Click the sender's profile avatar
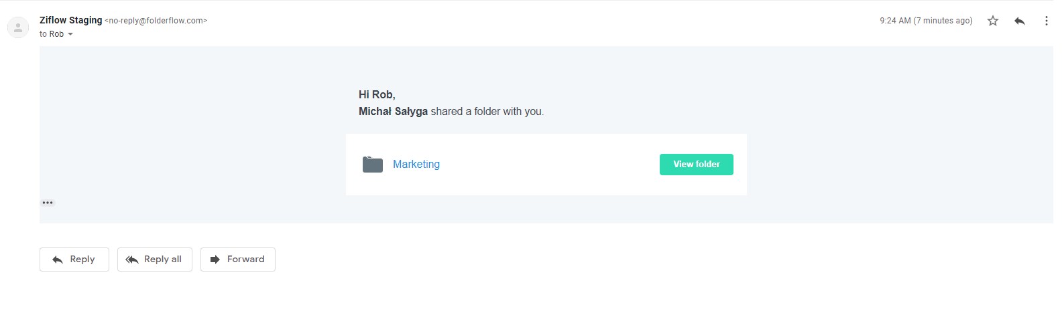 tap(18, 27)
